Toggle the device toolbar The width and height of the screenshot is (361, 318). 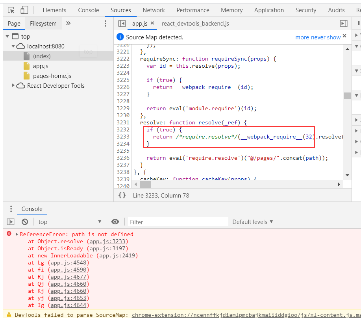tap(24, 10)
